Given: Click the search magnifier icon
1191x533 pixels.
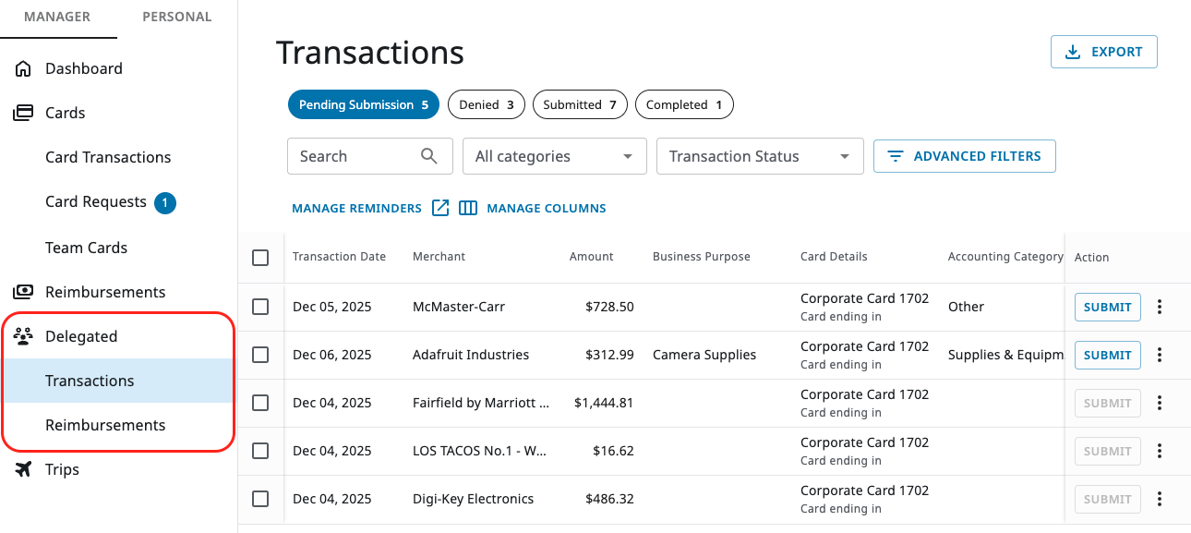Looking at the screenshot, I should pyautogui.click(x=429, y=156).
